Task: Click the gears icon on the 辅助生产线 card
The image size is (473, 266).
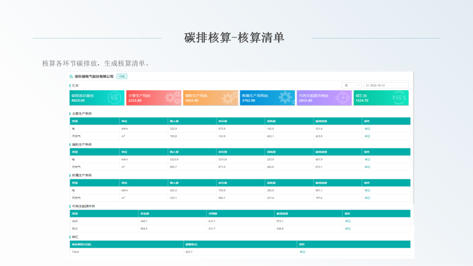Action: (x=229, y=98)
